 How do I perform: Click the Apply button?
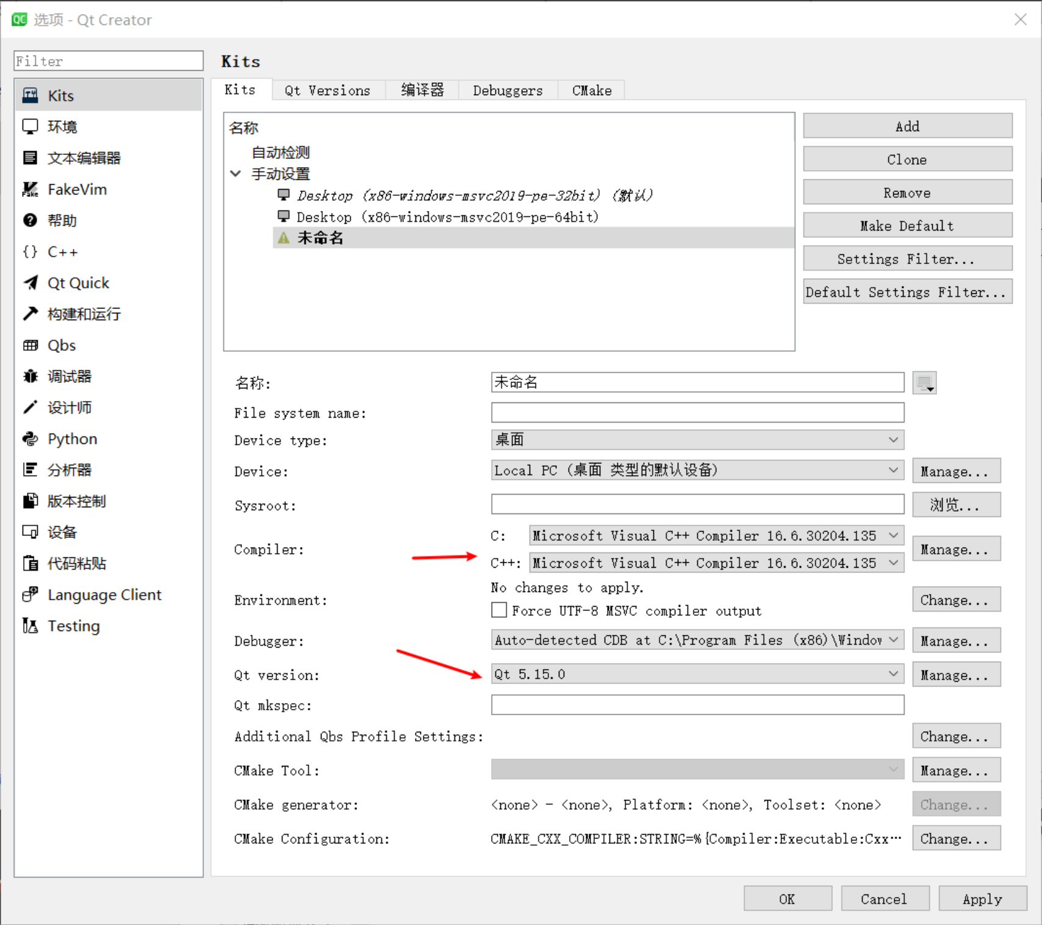coord(983,899)
